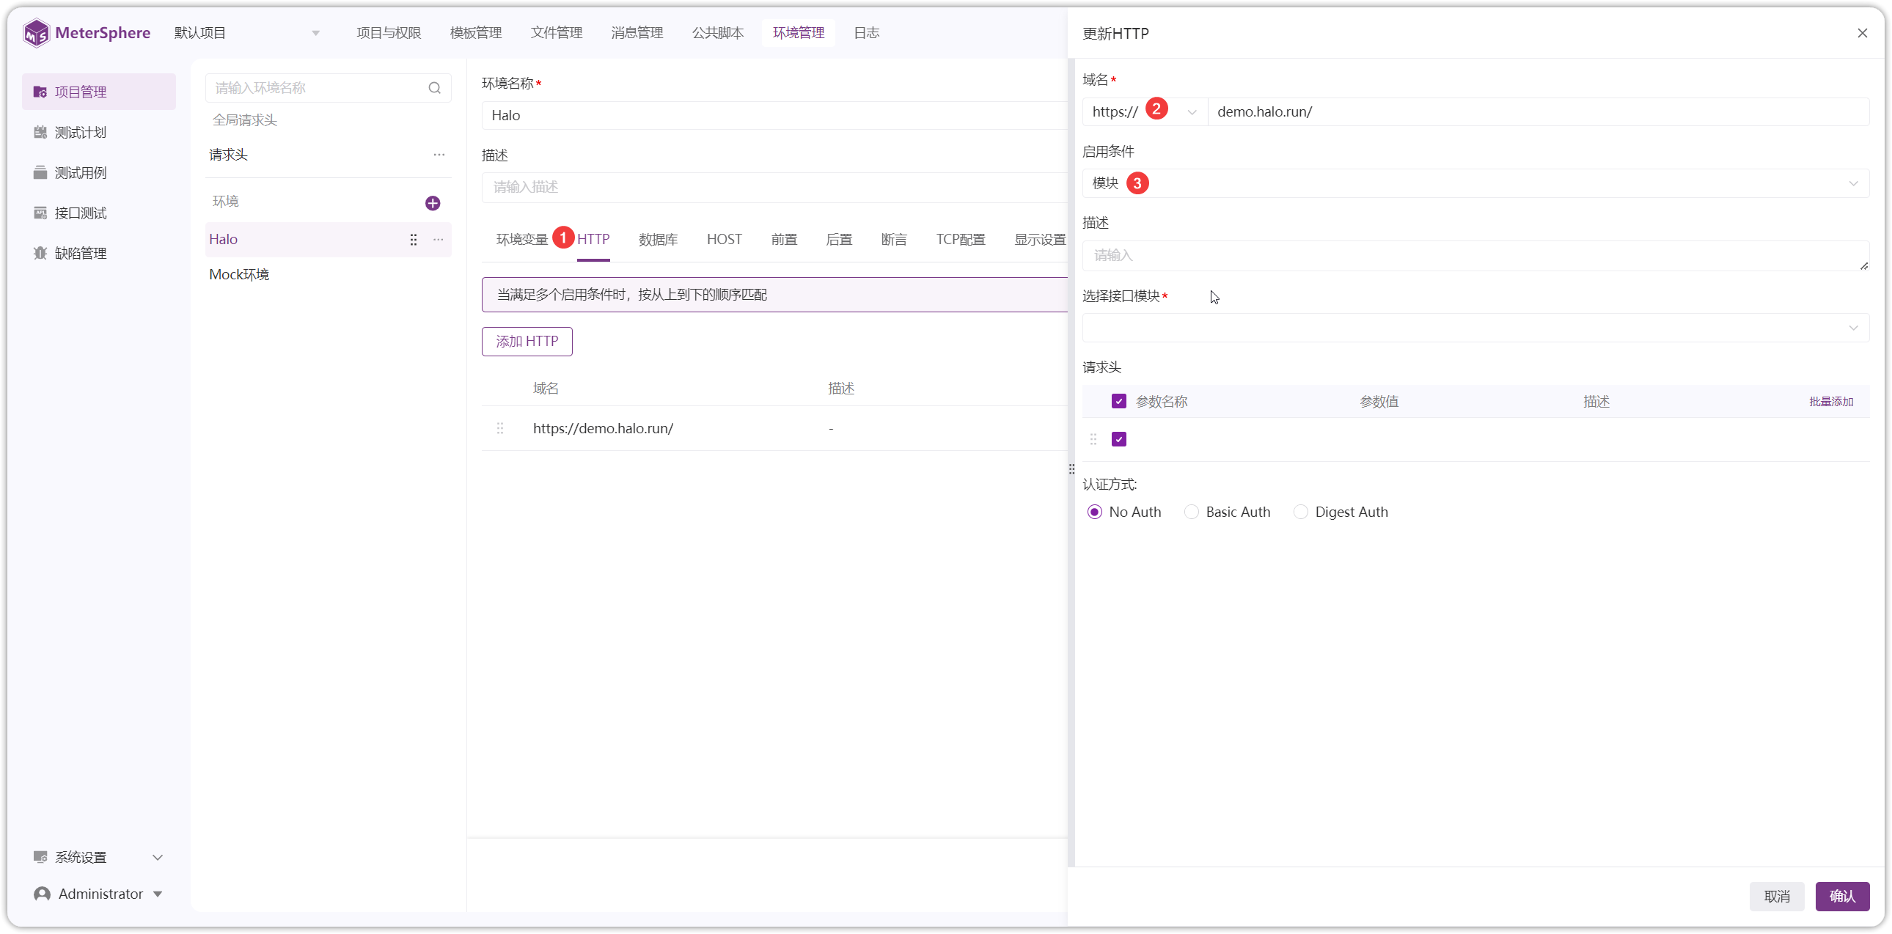Image resolution: width=1892 pixels, height=934 pixels.
Task: Close the 更新HTTP drawer
Action: [x=1862, y=33]
